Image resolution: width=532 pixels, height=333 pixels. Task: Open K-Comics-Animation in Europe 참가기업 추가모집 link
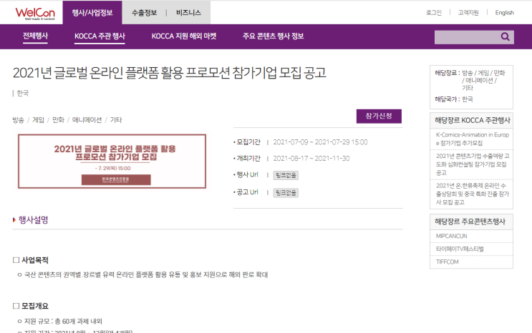[473, 139]
